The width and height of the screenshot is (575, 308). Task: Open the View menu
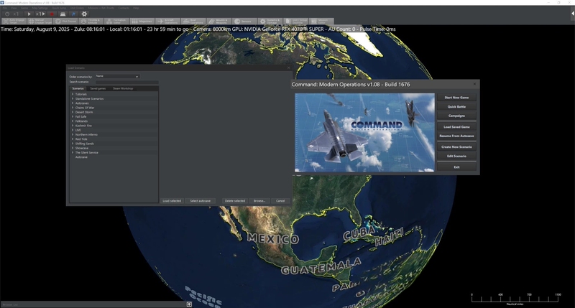coord(14,8)
